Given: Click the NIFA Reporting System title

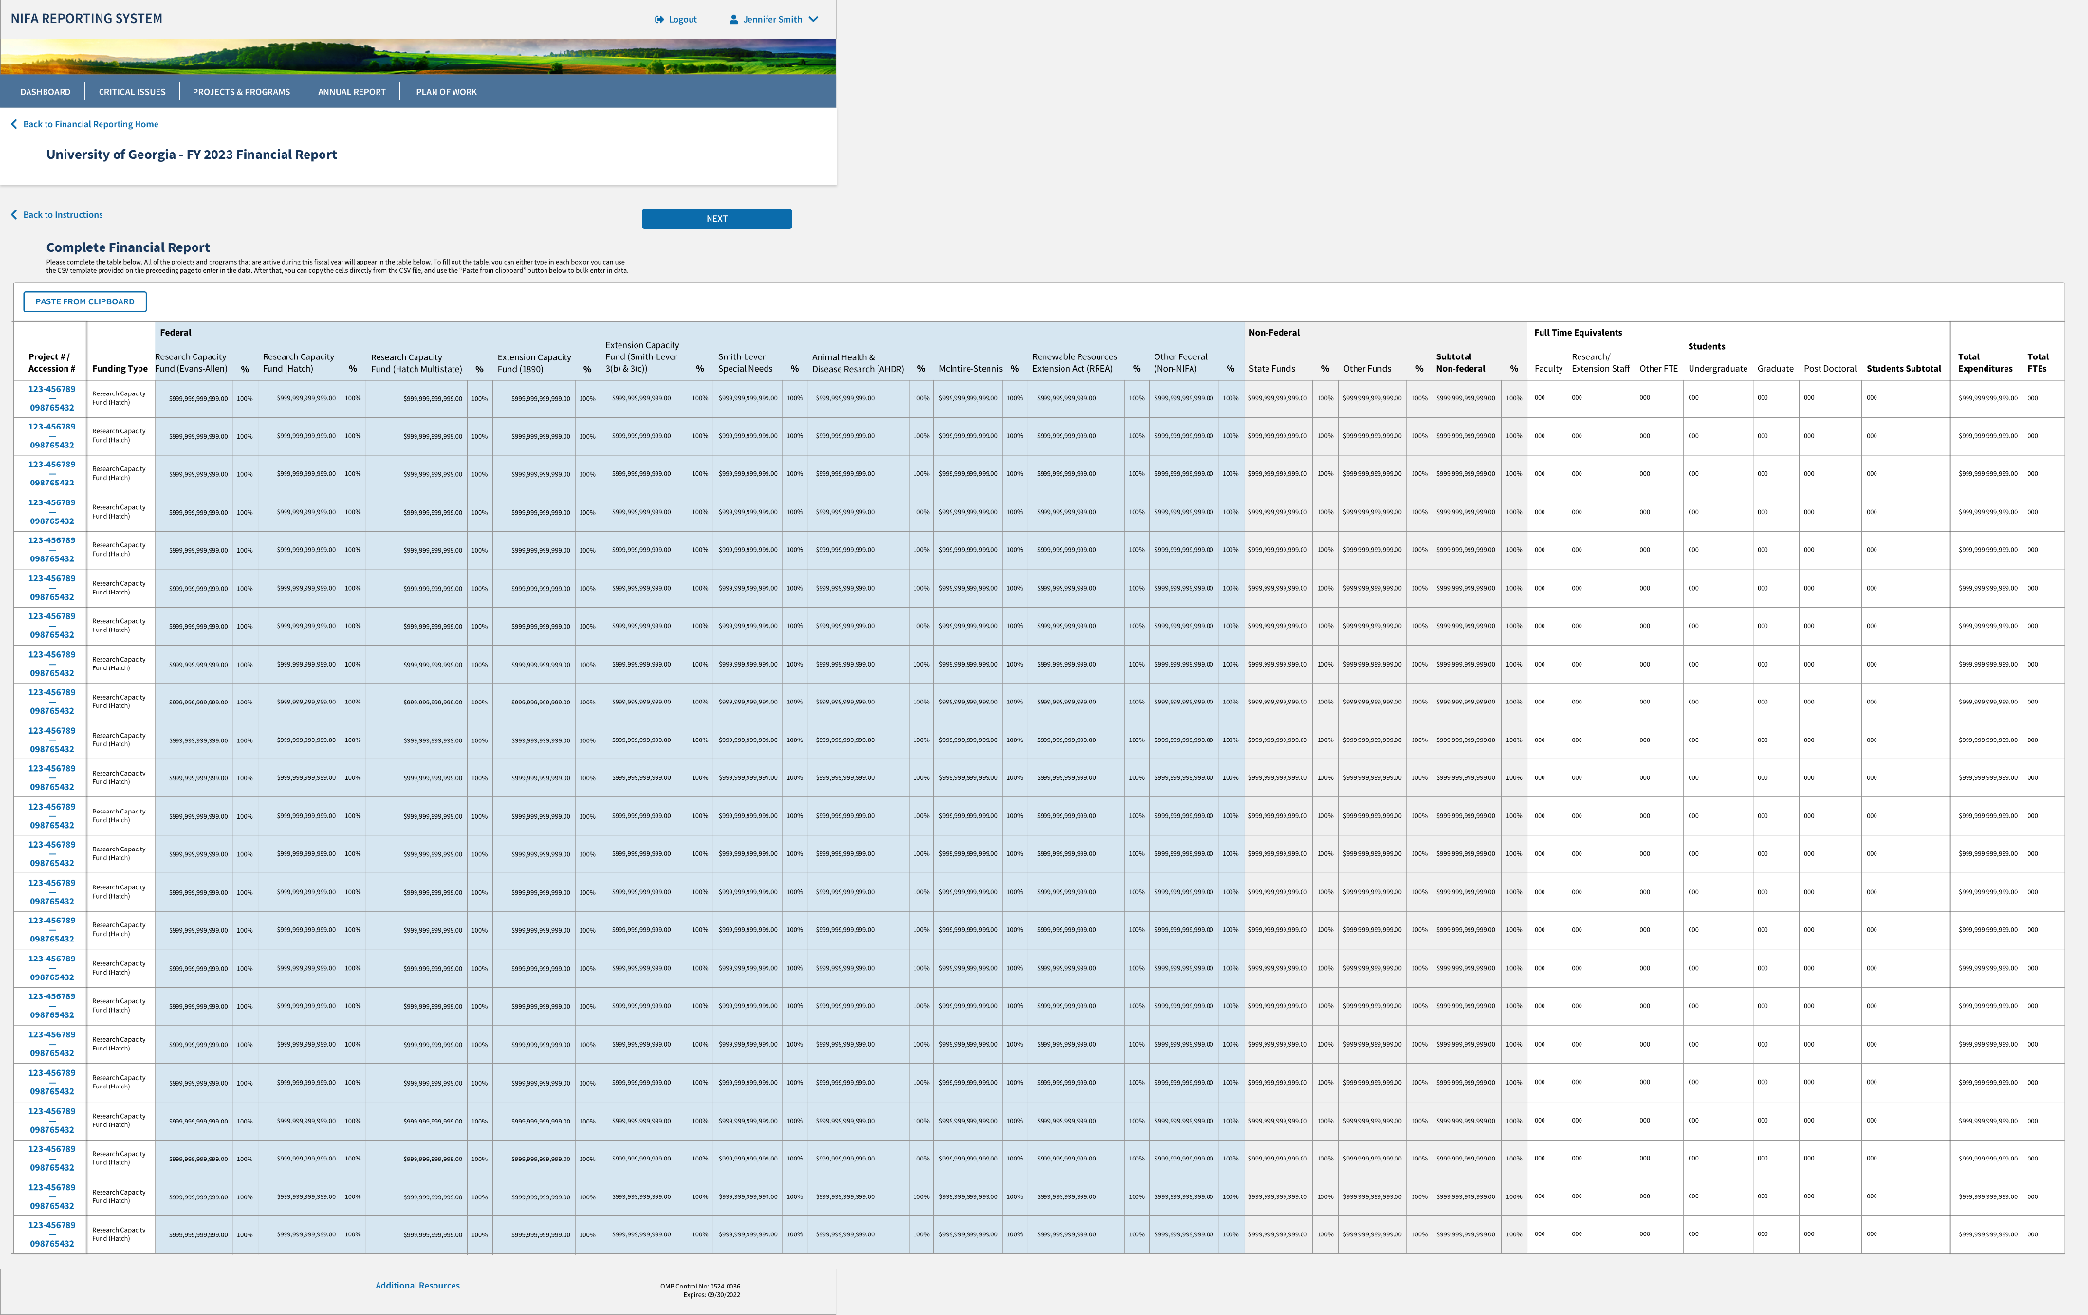Looking at the screenshot, I should tap(86, 19).
